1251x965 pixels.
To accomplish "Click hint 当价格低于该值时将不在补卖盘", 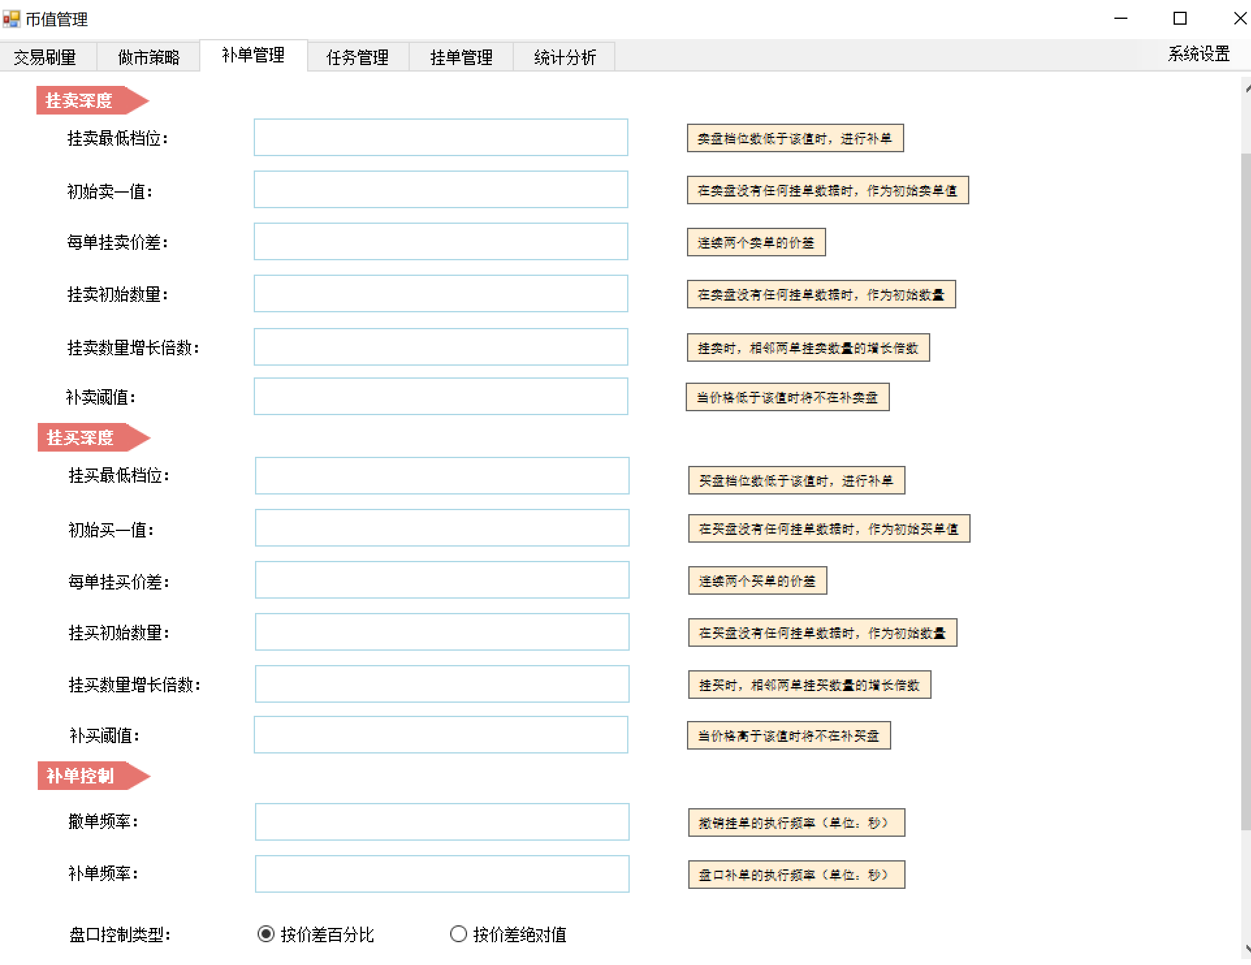I will click(x=788, y=397).
